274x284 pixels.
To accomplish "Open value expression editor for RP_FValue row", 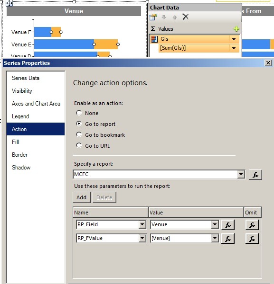I will [x=228, y=239].
